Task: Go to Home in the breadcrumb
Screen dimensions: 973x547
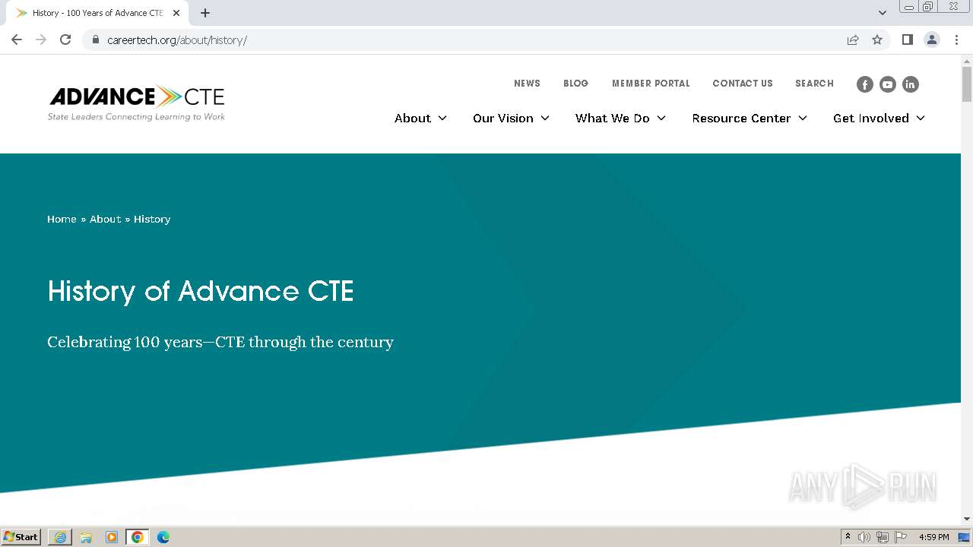Action: (62, 219)
